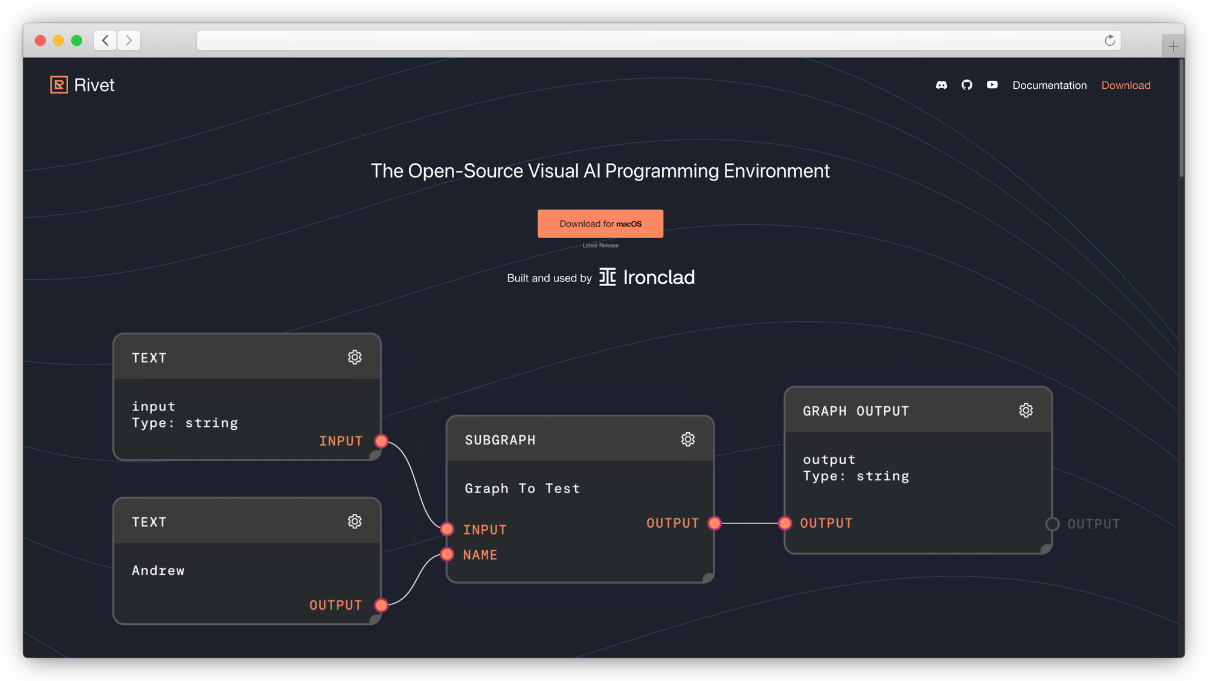
Task: Open Documentation in the top navigation
Action: (1049, 85)
